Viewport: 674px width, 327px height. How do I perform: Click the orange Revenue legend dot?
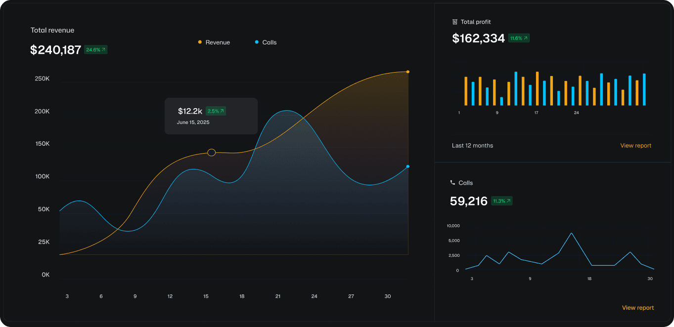(x=200, y=42)
